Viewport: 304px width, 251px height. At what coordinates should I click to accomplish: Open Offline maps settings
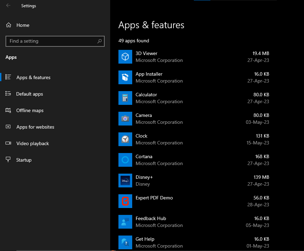pos(30,110)
